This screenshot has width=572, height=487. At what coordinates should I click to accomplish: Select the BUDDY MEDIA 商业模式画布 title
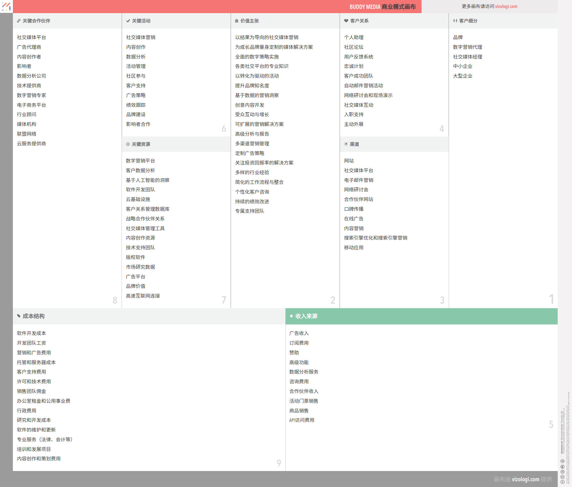[382, 7]
